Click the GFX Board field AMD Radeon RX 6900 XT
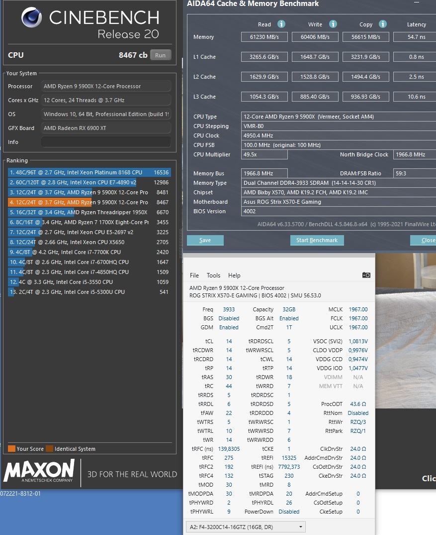436x535 pixels. click(106, 128)
